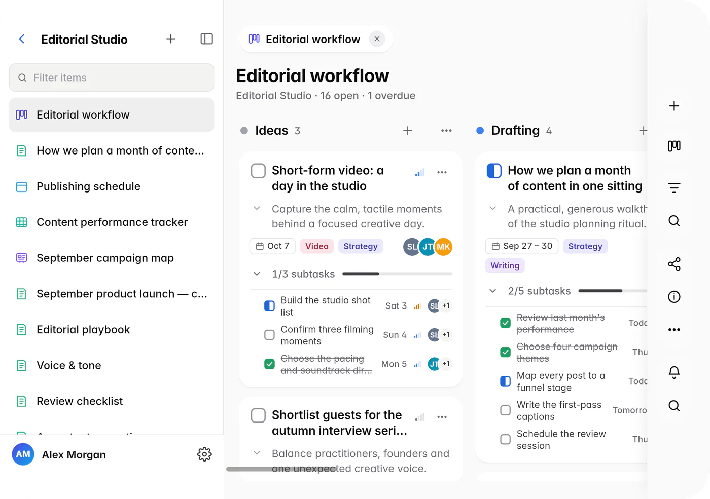Screen dimensions: 710x499
Task: Check the Short-form video task checkbox
Action: (x=258, y=171)
